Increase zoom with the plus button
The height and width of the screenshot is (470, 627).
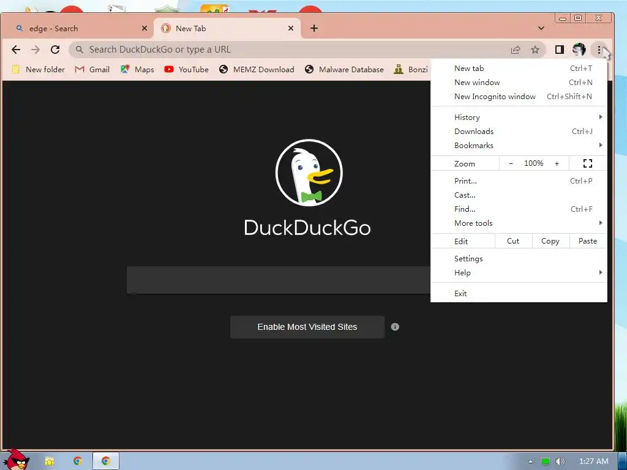pyautogui.click(x=557, y=163)
